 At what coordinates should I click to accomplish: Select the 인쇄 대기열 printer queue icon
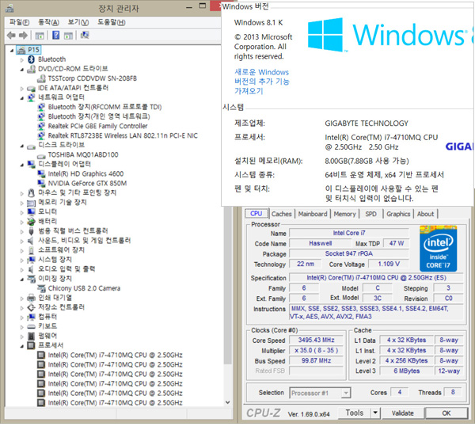point(31,298)
